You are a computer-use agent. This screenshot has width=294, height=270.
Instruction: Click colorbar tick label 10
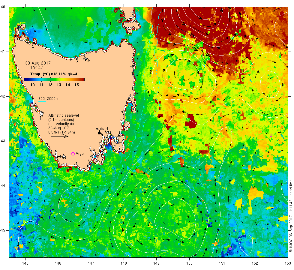point(32,85)
